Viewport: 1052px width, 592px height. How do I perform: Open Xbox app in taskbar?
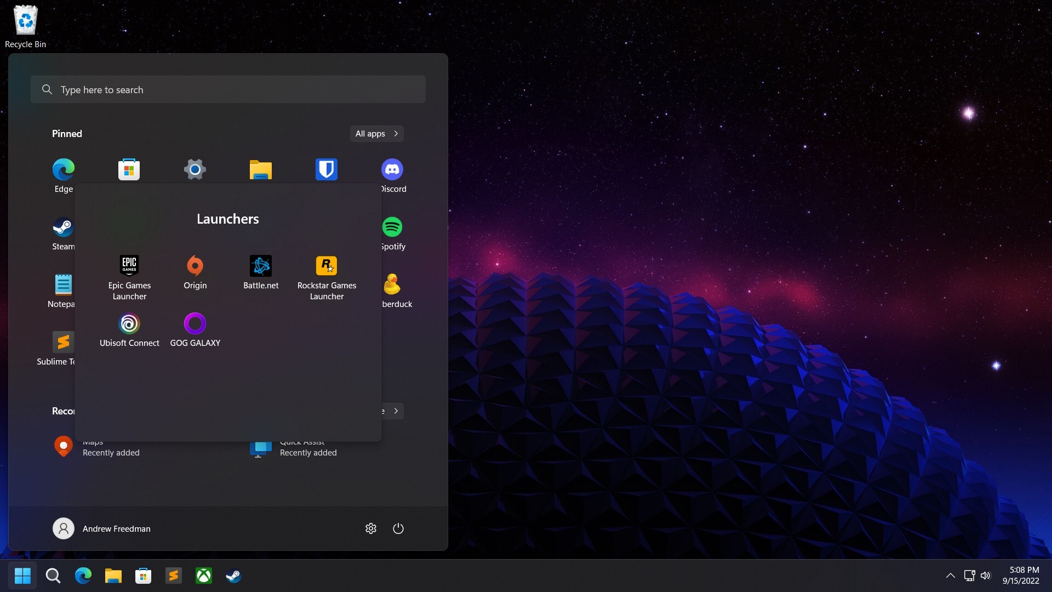[204, 574]
